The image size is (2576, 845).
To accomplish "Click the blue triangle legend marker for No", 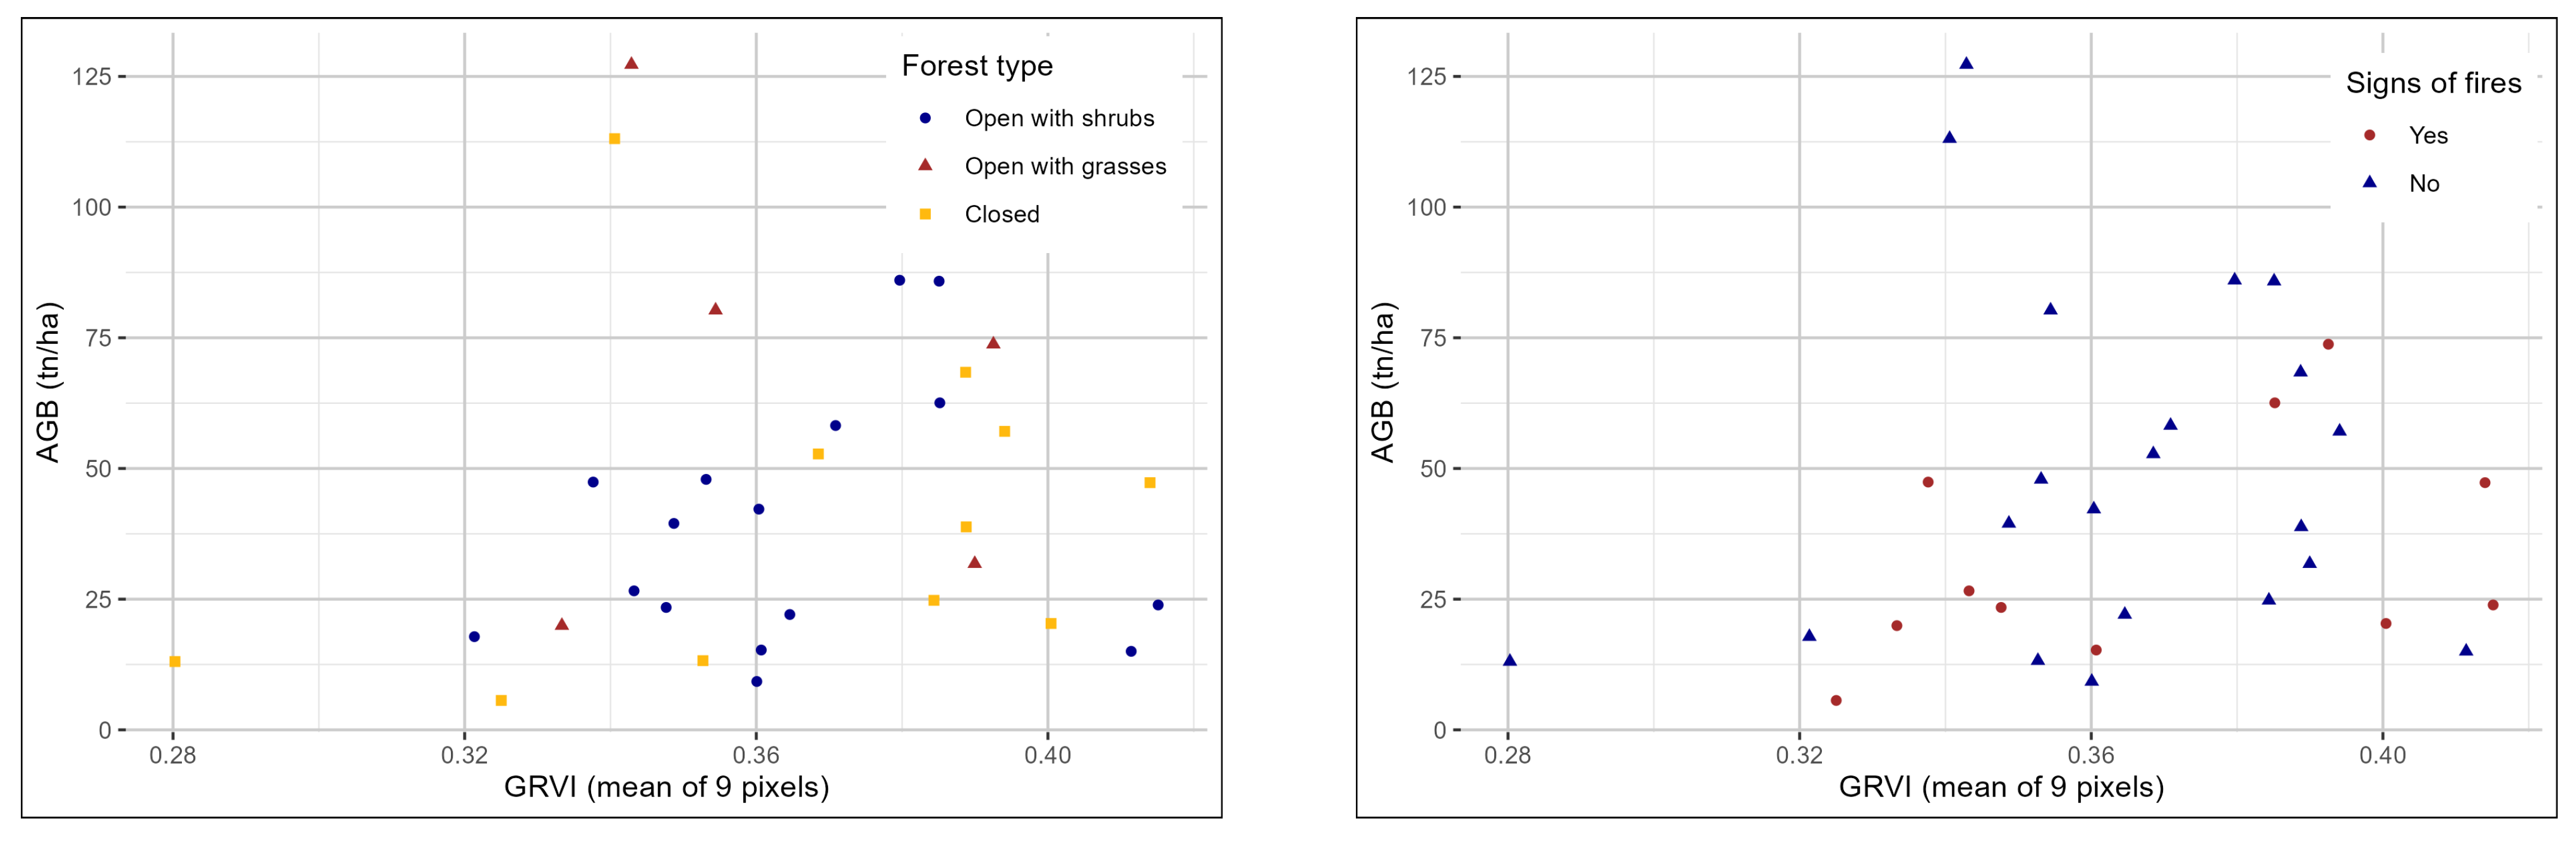I will [x=2369, y=182].
